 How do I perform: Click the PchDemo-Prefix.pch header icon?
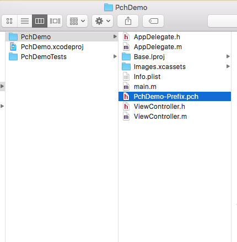pos(126,97)
